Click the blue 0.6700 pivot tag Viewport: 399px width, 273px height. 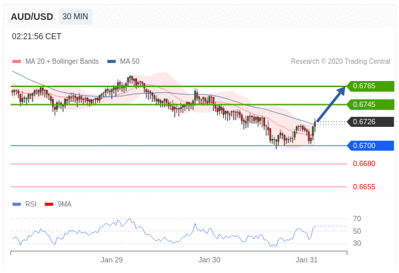[x=371, y=145]
